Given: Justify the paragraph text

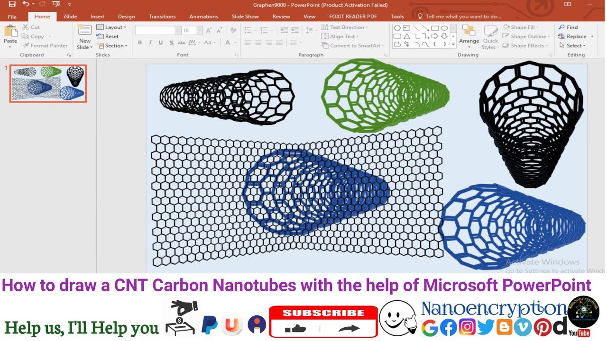Looking at the screenshot, I should [280, 43].
